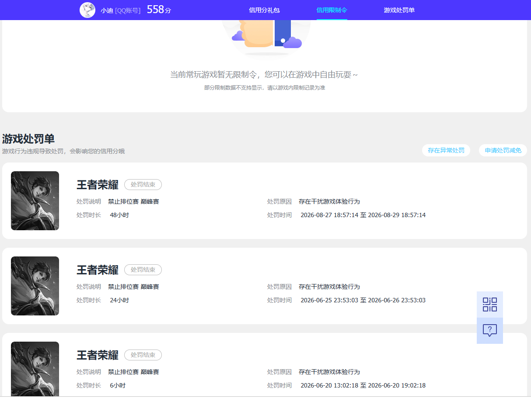Open the QR code floating icon

pyautogui.click(x=490, y=305)
